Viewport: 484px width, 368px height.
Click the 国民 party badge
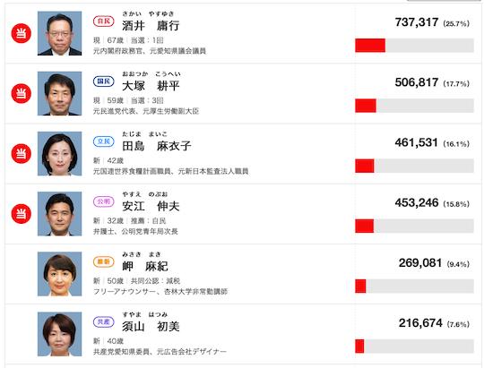click(103, 81)
